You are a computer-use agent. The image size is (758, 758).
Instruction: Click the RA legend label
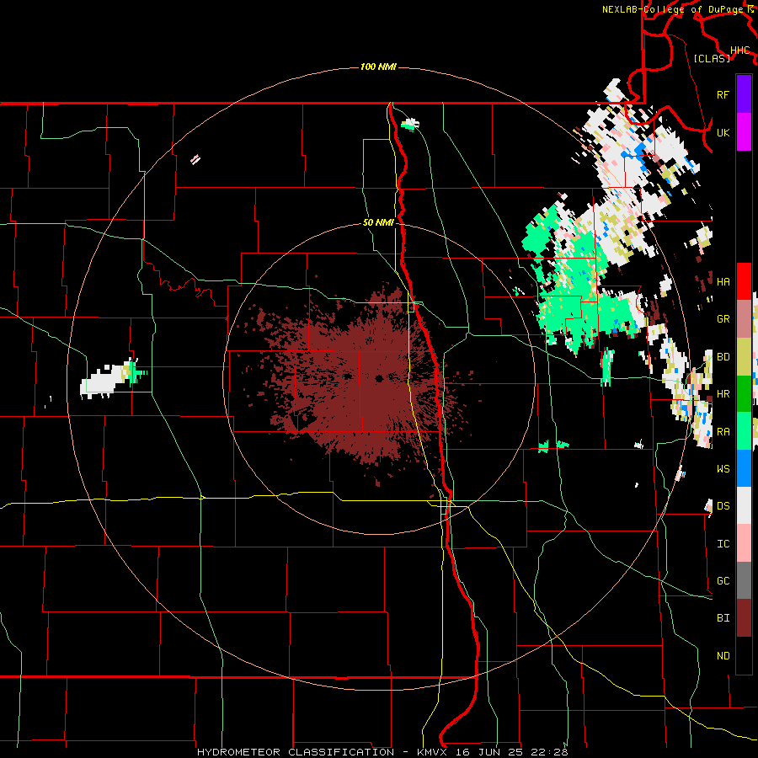[723, 431]
